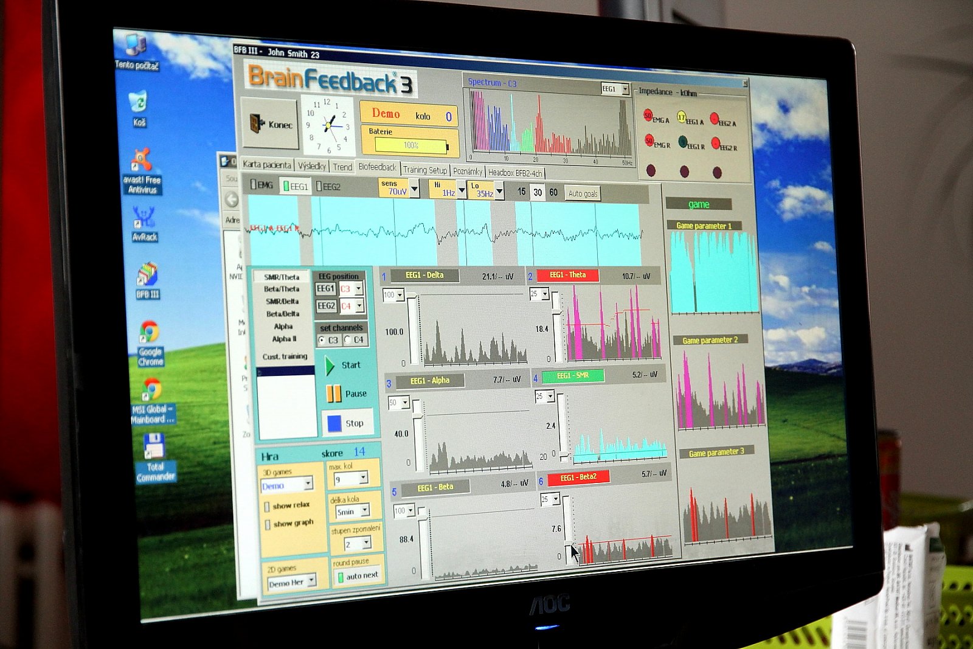
Task: Click the green game button
Action: click(x=699, y=204)
